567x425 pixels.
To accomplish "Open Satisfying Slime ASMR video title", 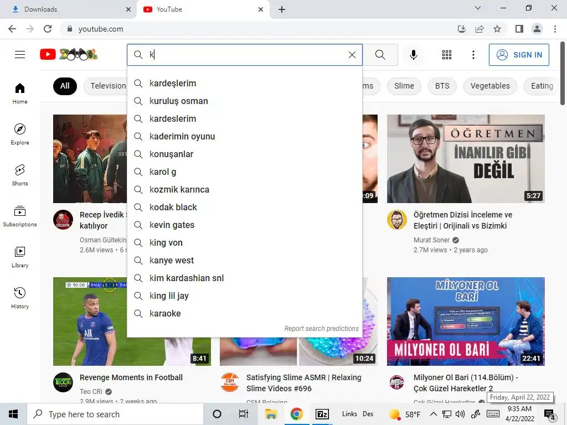I will coord(304,383).
